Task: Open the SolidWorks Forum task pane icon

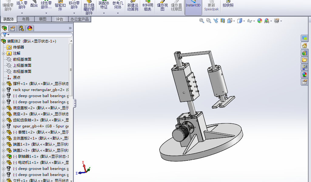Action: point(304,38)
